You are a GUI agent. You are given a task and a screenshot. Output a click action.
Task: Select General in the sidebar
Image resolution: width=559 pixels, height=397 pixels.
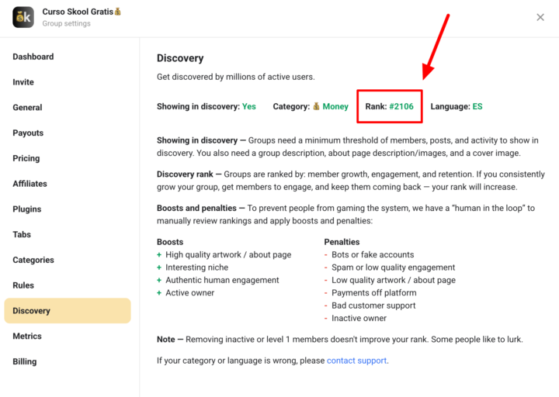click(x=27, y=108)
